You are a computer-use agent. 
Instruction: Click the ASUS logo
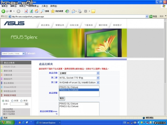pyautogui.click(x=14, y=23)
